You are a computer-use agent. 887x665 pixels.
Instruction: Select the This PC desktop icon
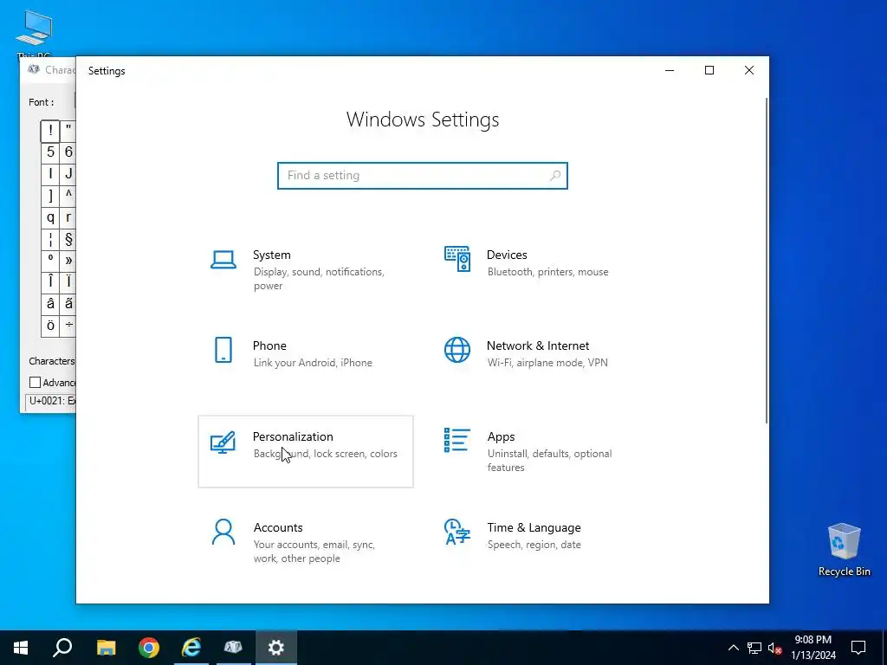(35, 34)
